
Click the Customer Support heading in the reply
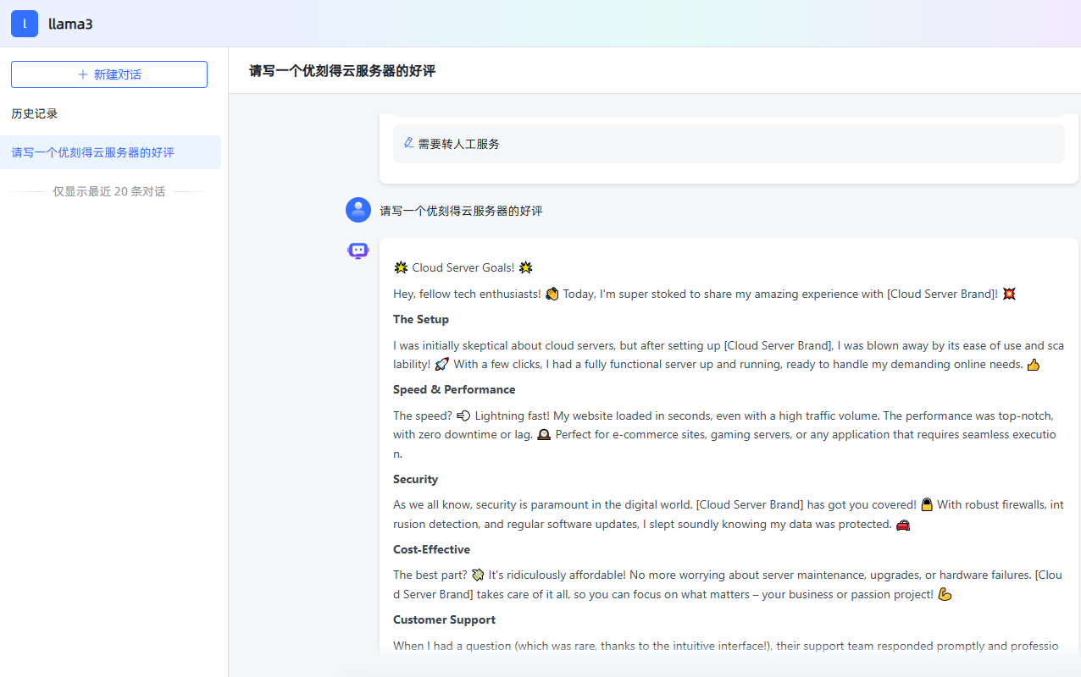point(444,619)
